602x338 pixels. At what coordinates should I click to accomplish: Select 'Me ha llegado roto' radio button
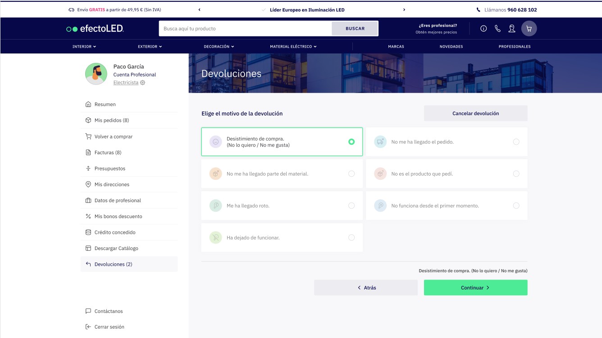point(351,206)
